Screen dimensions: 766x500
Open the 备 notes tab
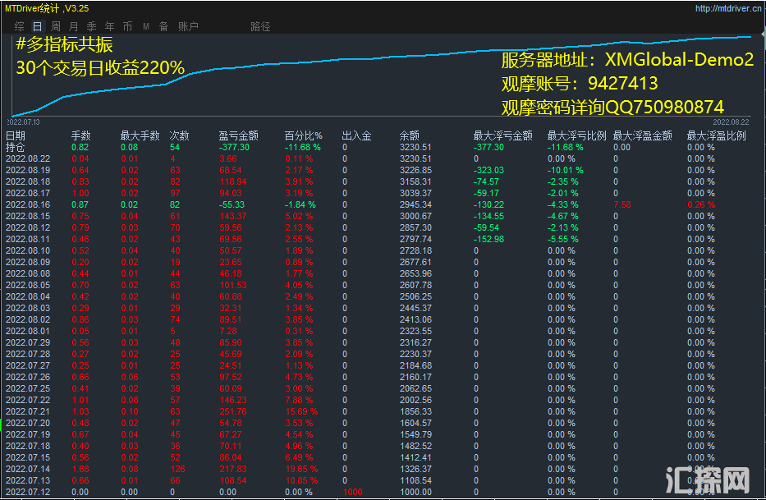coord(163,26)
